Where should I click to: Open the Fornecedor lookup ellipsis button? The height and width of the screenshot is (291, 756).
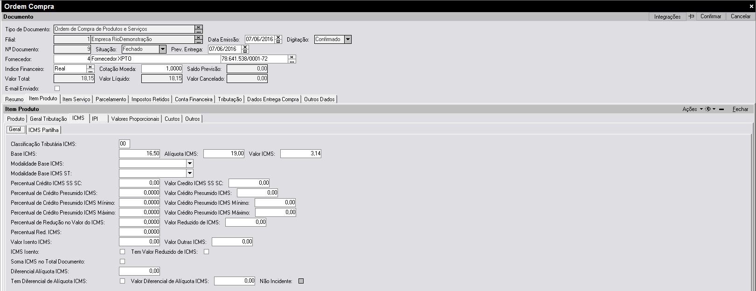tap(292, 61)
